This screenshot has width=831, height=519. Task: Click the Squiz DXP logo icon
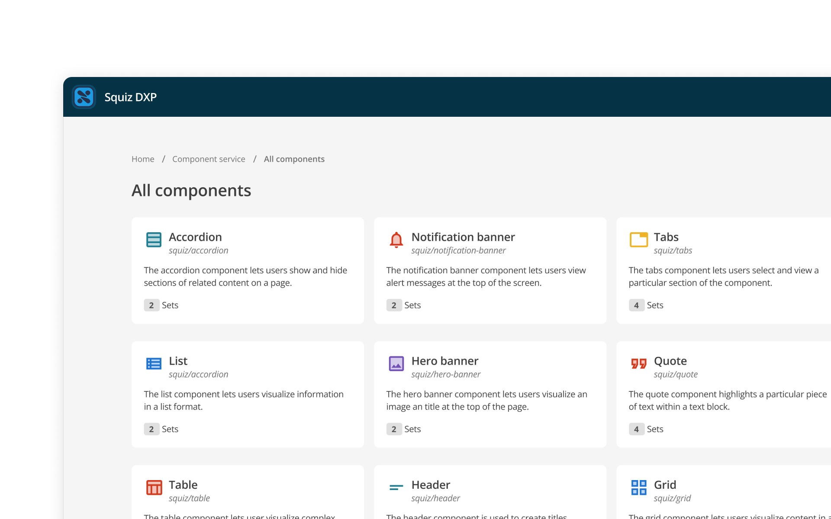pos(84,97)
